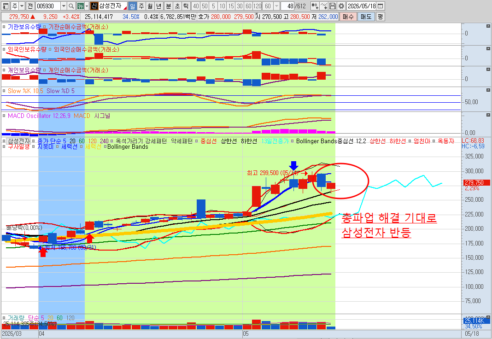
Task: Click the 삼성전자 stock name box
Action: pos(112,6)
